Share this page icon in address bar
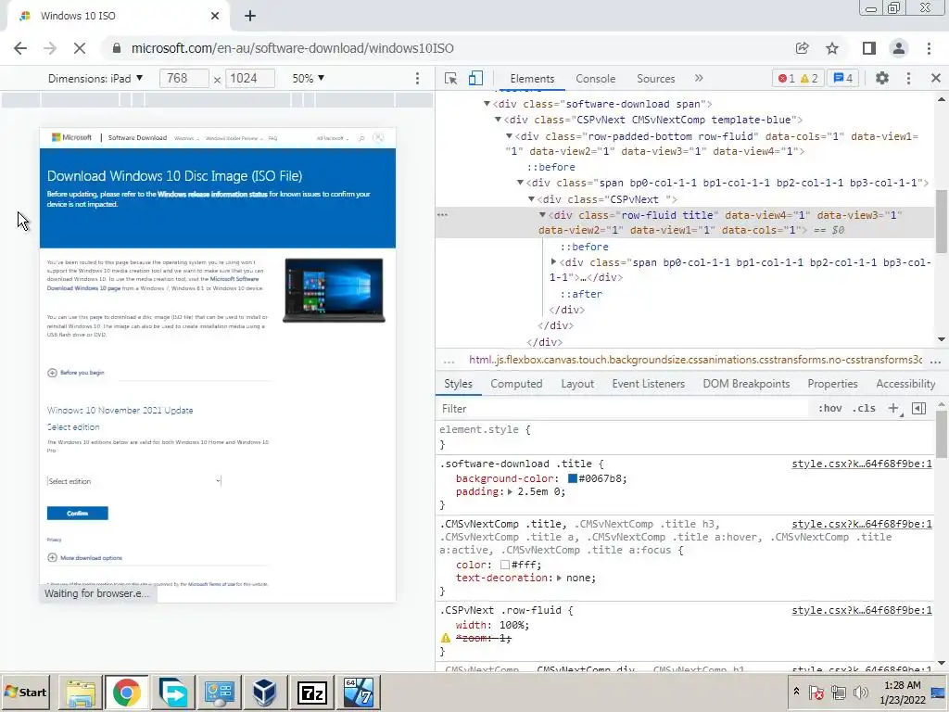949x712 pixels. tap(802, 48)
